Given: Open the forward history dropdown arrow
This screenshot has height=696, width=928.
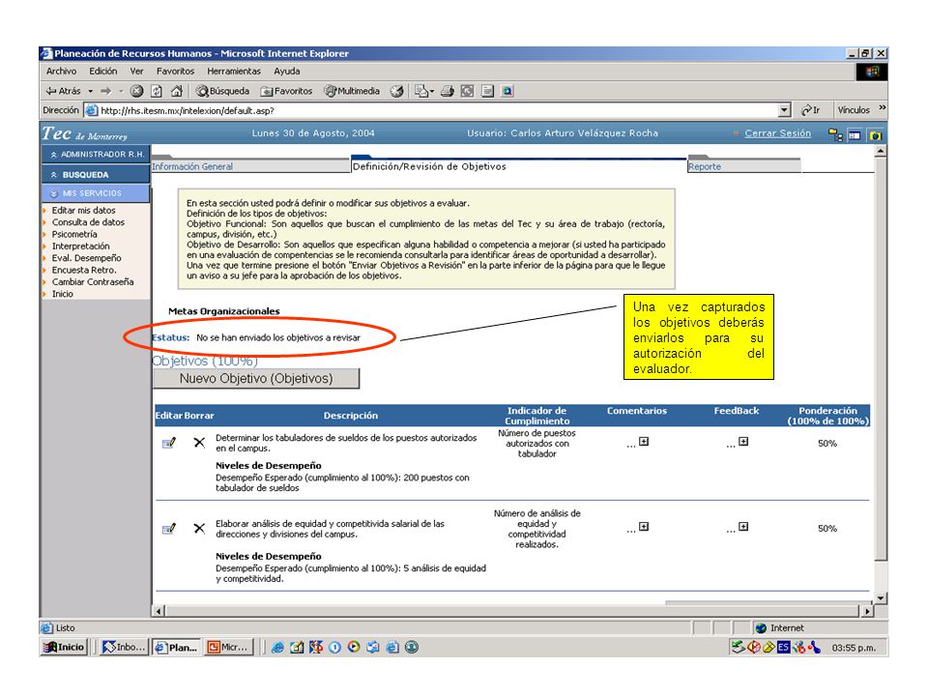Looking at the screenshot, I should 121,91.
